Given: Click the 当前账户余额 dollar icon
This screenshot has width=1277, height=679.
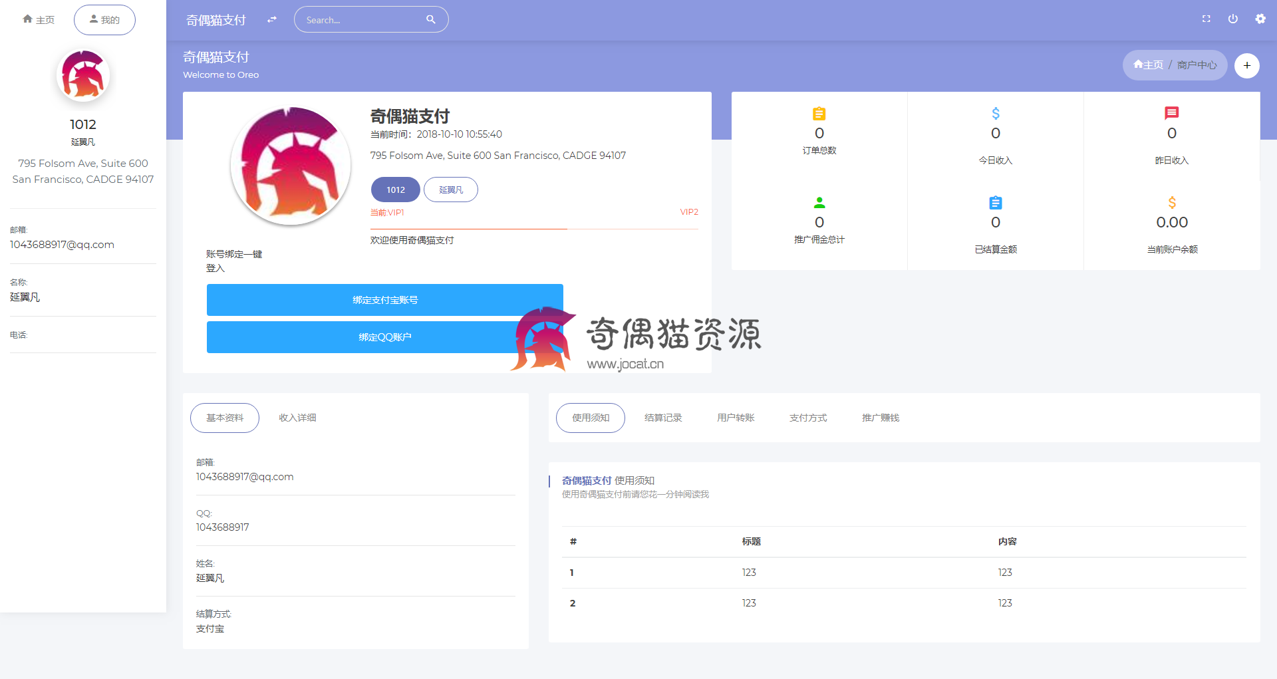Looking at the screenshot, I should [1172, 203].
